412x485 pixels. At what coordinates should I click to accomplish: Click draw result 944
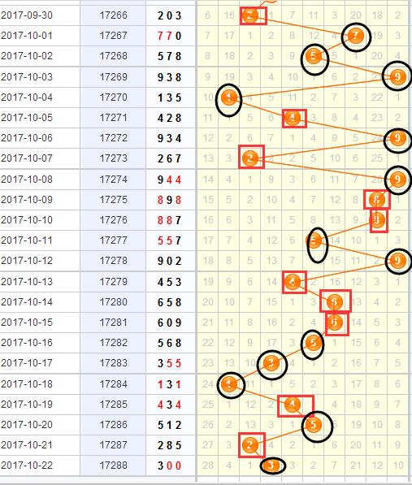[169, 180]
